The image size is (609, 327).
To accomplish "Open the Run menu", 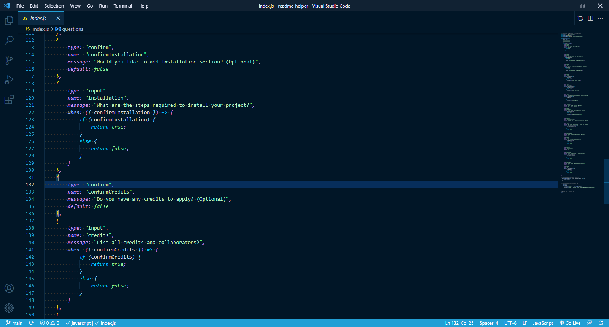I will click(x=103, y=6).
